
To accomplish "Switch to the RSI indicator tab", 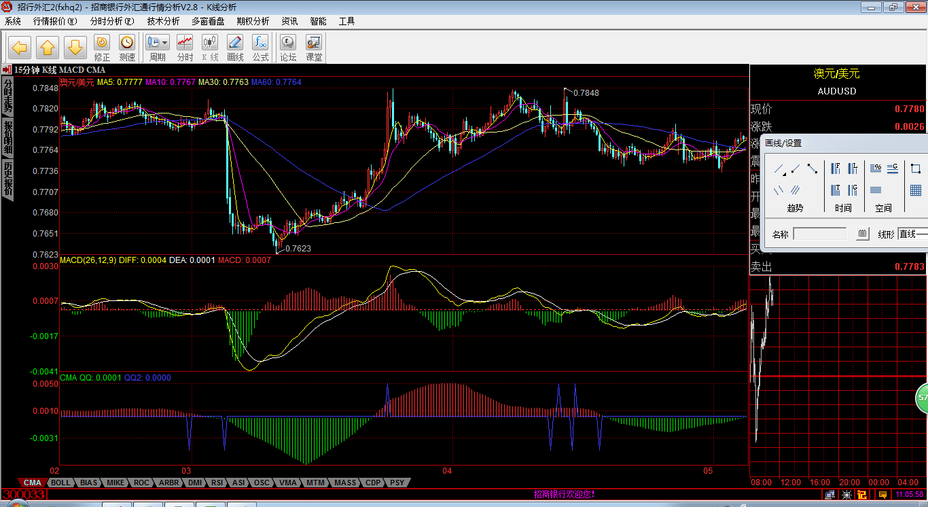I will (217, 483).
